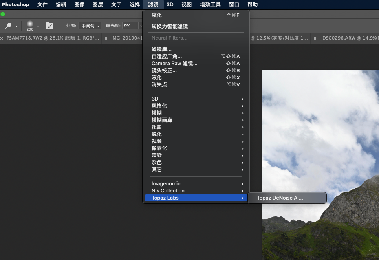Viewport: 379px width, 260px height.
Task: Choose 消失点... filter
Action: pyautogui.click(x=196, y=84)
